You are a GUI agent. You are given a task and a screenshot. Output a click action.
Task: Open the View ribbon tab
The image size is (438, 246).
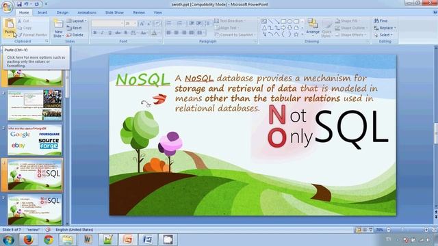pyautogui.click(x=158, y=12)
